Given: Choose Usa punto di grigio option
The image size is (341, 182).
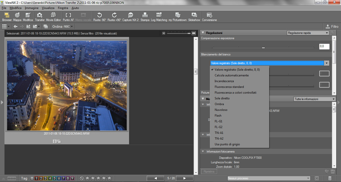Looking at the screenshot, I should pos(227,144).
